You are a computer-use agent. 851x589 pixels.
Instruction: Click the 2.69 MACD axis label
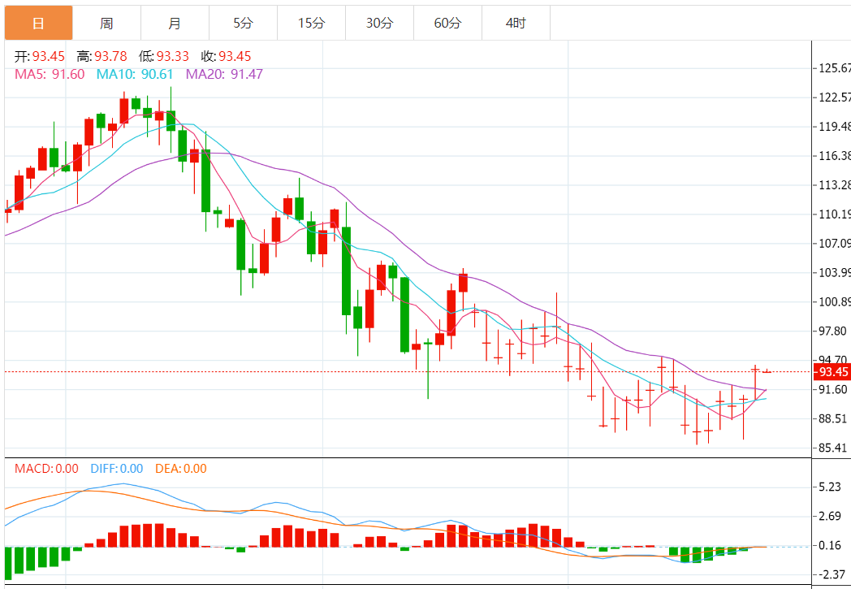[831, 516]
